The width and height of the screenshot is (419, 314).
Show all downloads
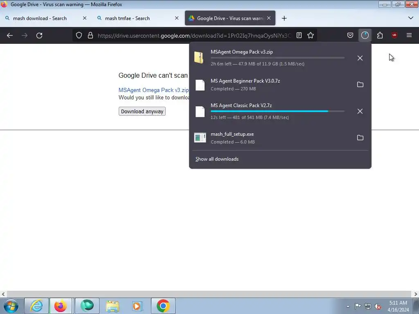(217, 159)
